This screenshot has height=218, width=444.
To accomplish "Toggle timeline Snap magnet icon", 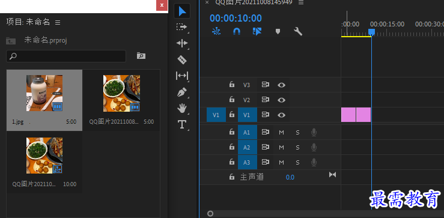I will pos(237,31).
